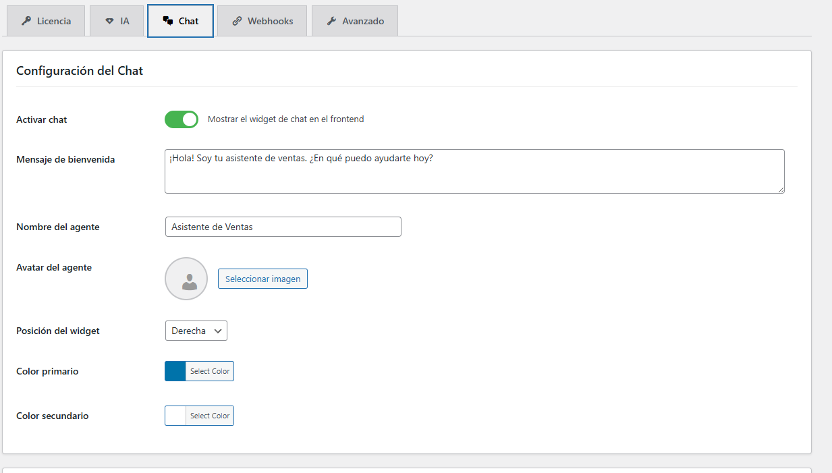Click the blue primary color swatch
This screenshot has height=473, width=832.
click(175, 371)
